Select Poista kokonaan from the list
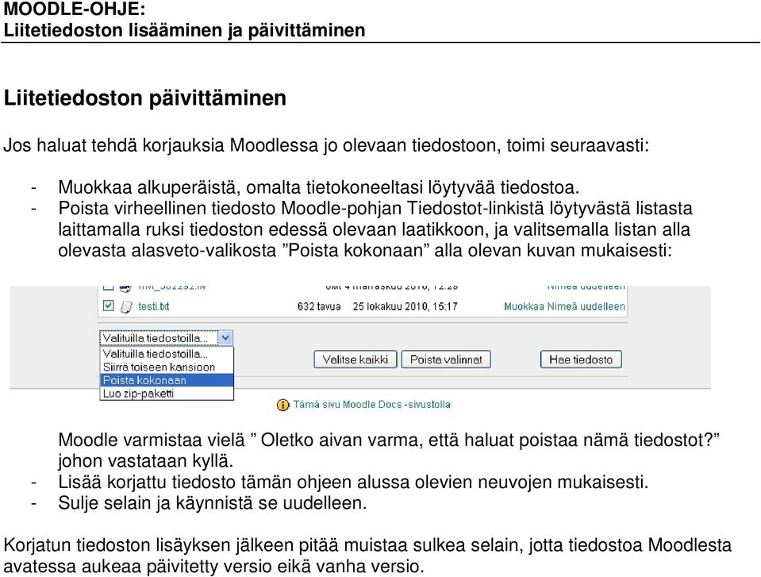Image resolution: width=761 pixels, height=577 pixels. [167, 380]
